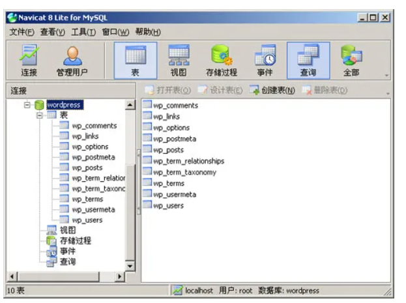The image size is (406, 303).
Task: Click the 连接 (Connection) toolbar icon
Action: tap(29, 61)
